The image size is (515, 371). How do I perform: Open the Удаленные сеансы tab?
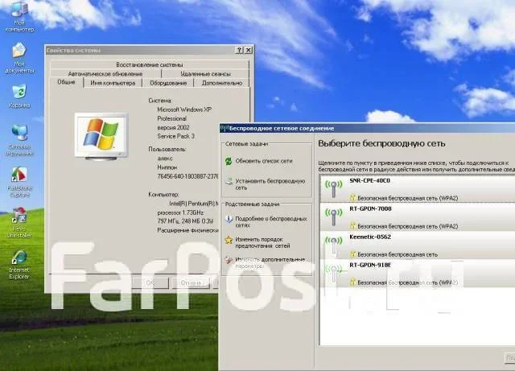point(206,73)
